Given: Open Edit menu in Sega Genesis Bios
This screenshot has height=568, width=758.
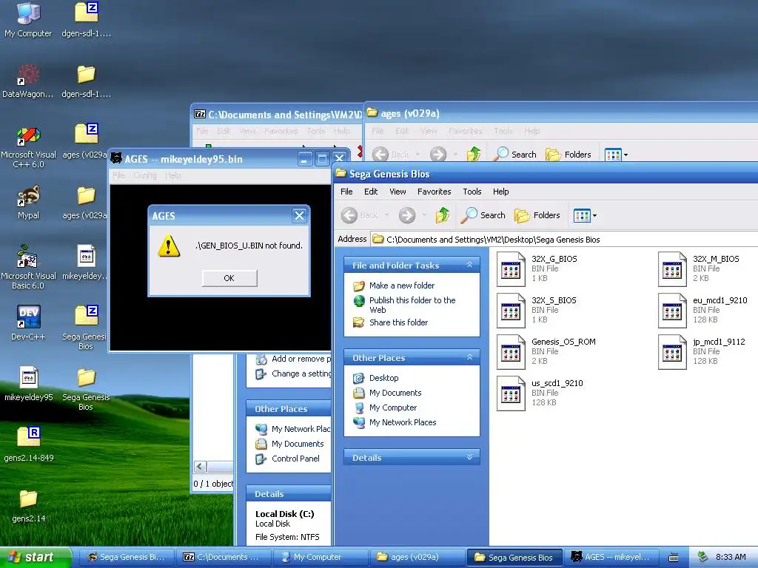Looking at the screenshot, I should pyautogui.click(x=371, y=192).
